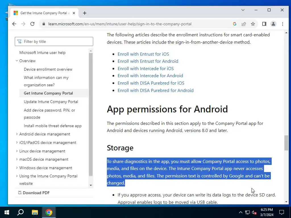Click sidebar scrollbar up arrow

(x=91, y=51)
